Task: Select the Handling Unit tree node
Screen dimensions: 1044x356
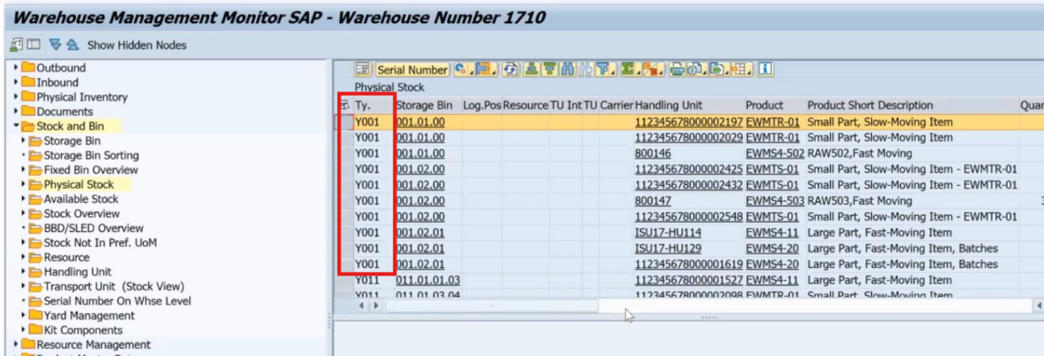Action: coord(77,271)
